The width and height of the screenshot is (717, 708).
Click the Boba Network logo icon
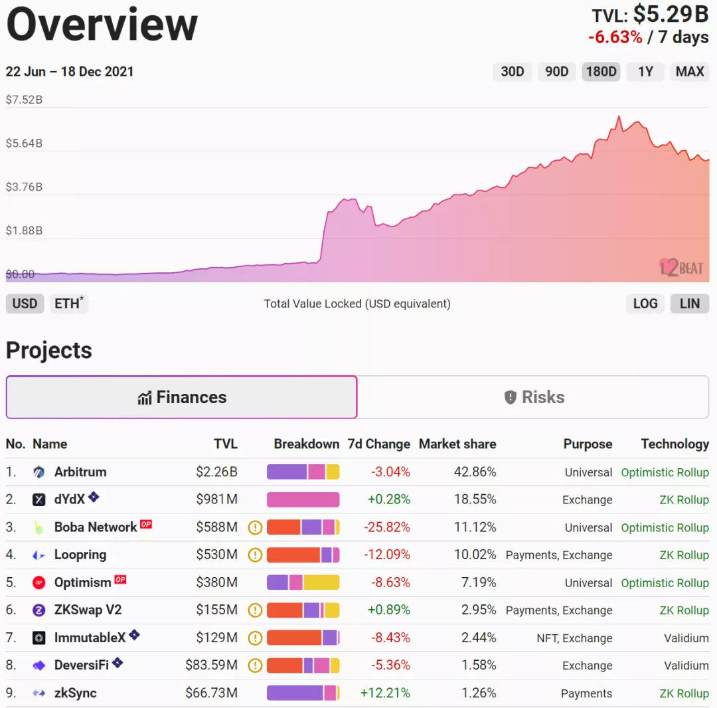pyautogui.click(x=39, y=527)
